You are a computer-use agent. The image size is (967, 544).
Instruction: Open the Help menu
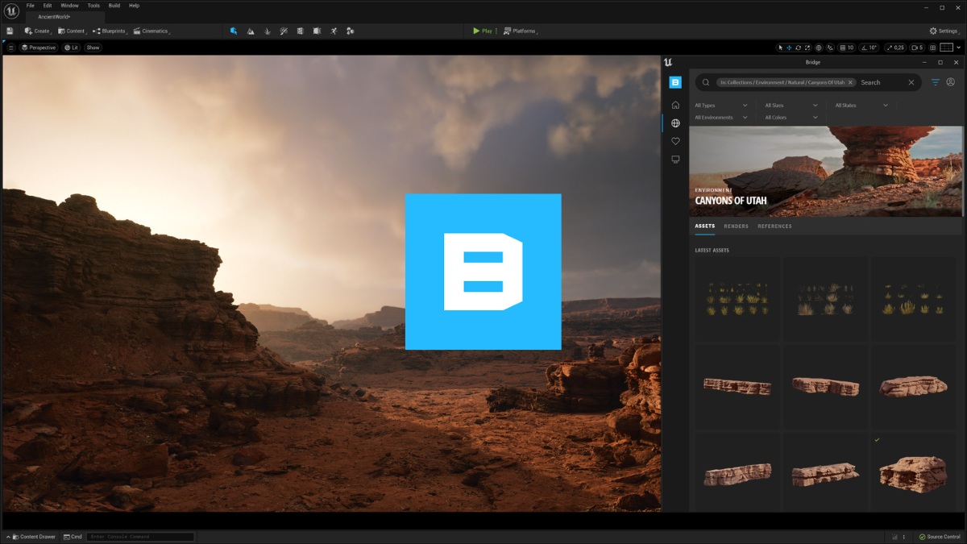pyautogui.click(x=134, y=6)
